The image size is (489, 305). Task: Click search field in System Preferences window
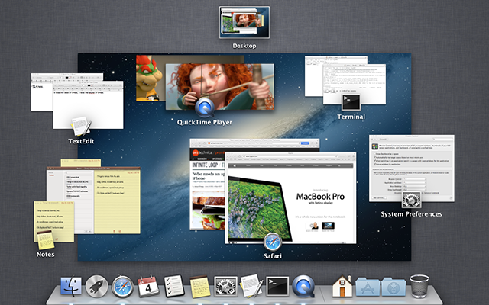pyautogui.click(x=443, y=139)
